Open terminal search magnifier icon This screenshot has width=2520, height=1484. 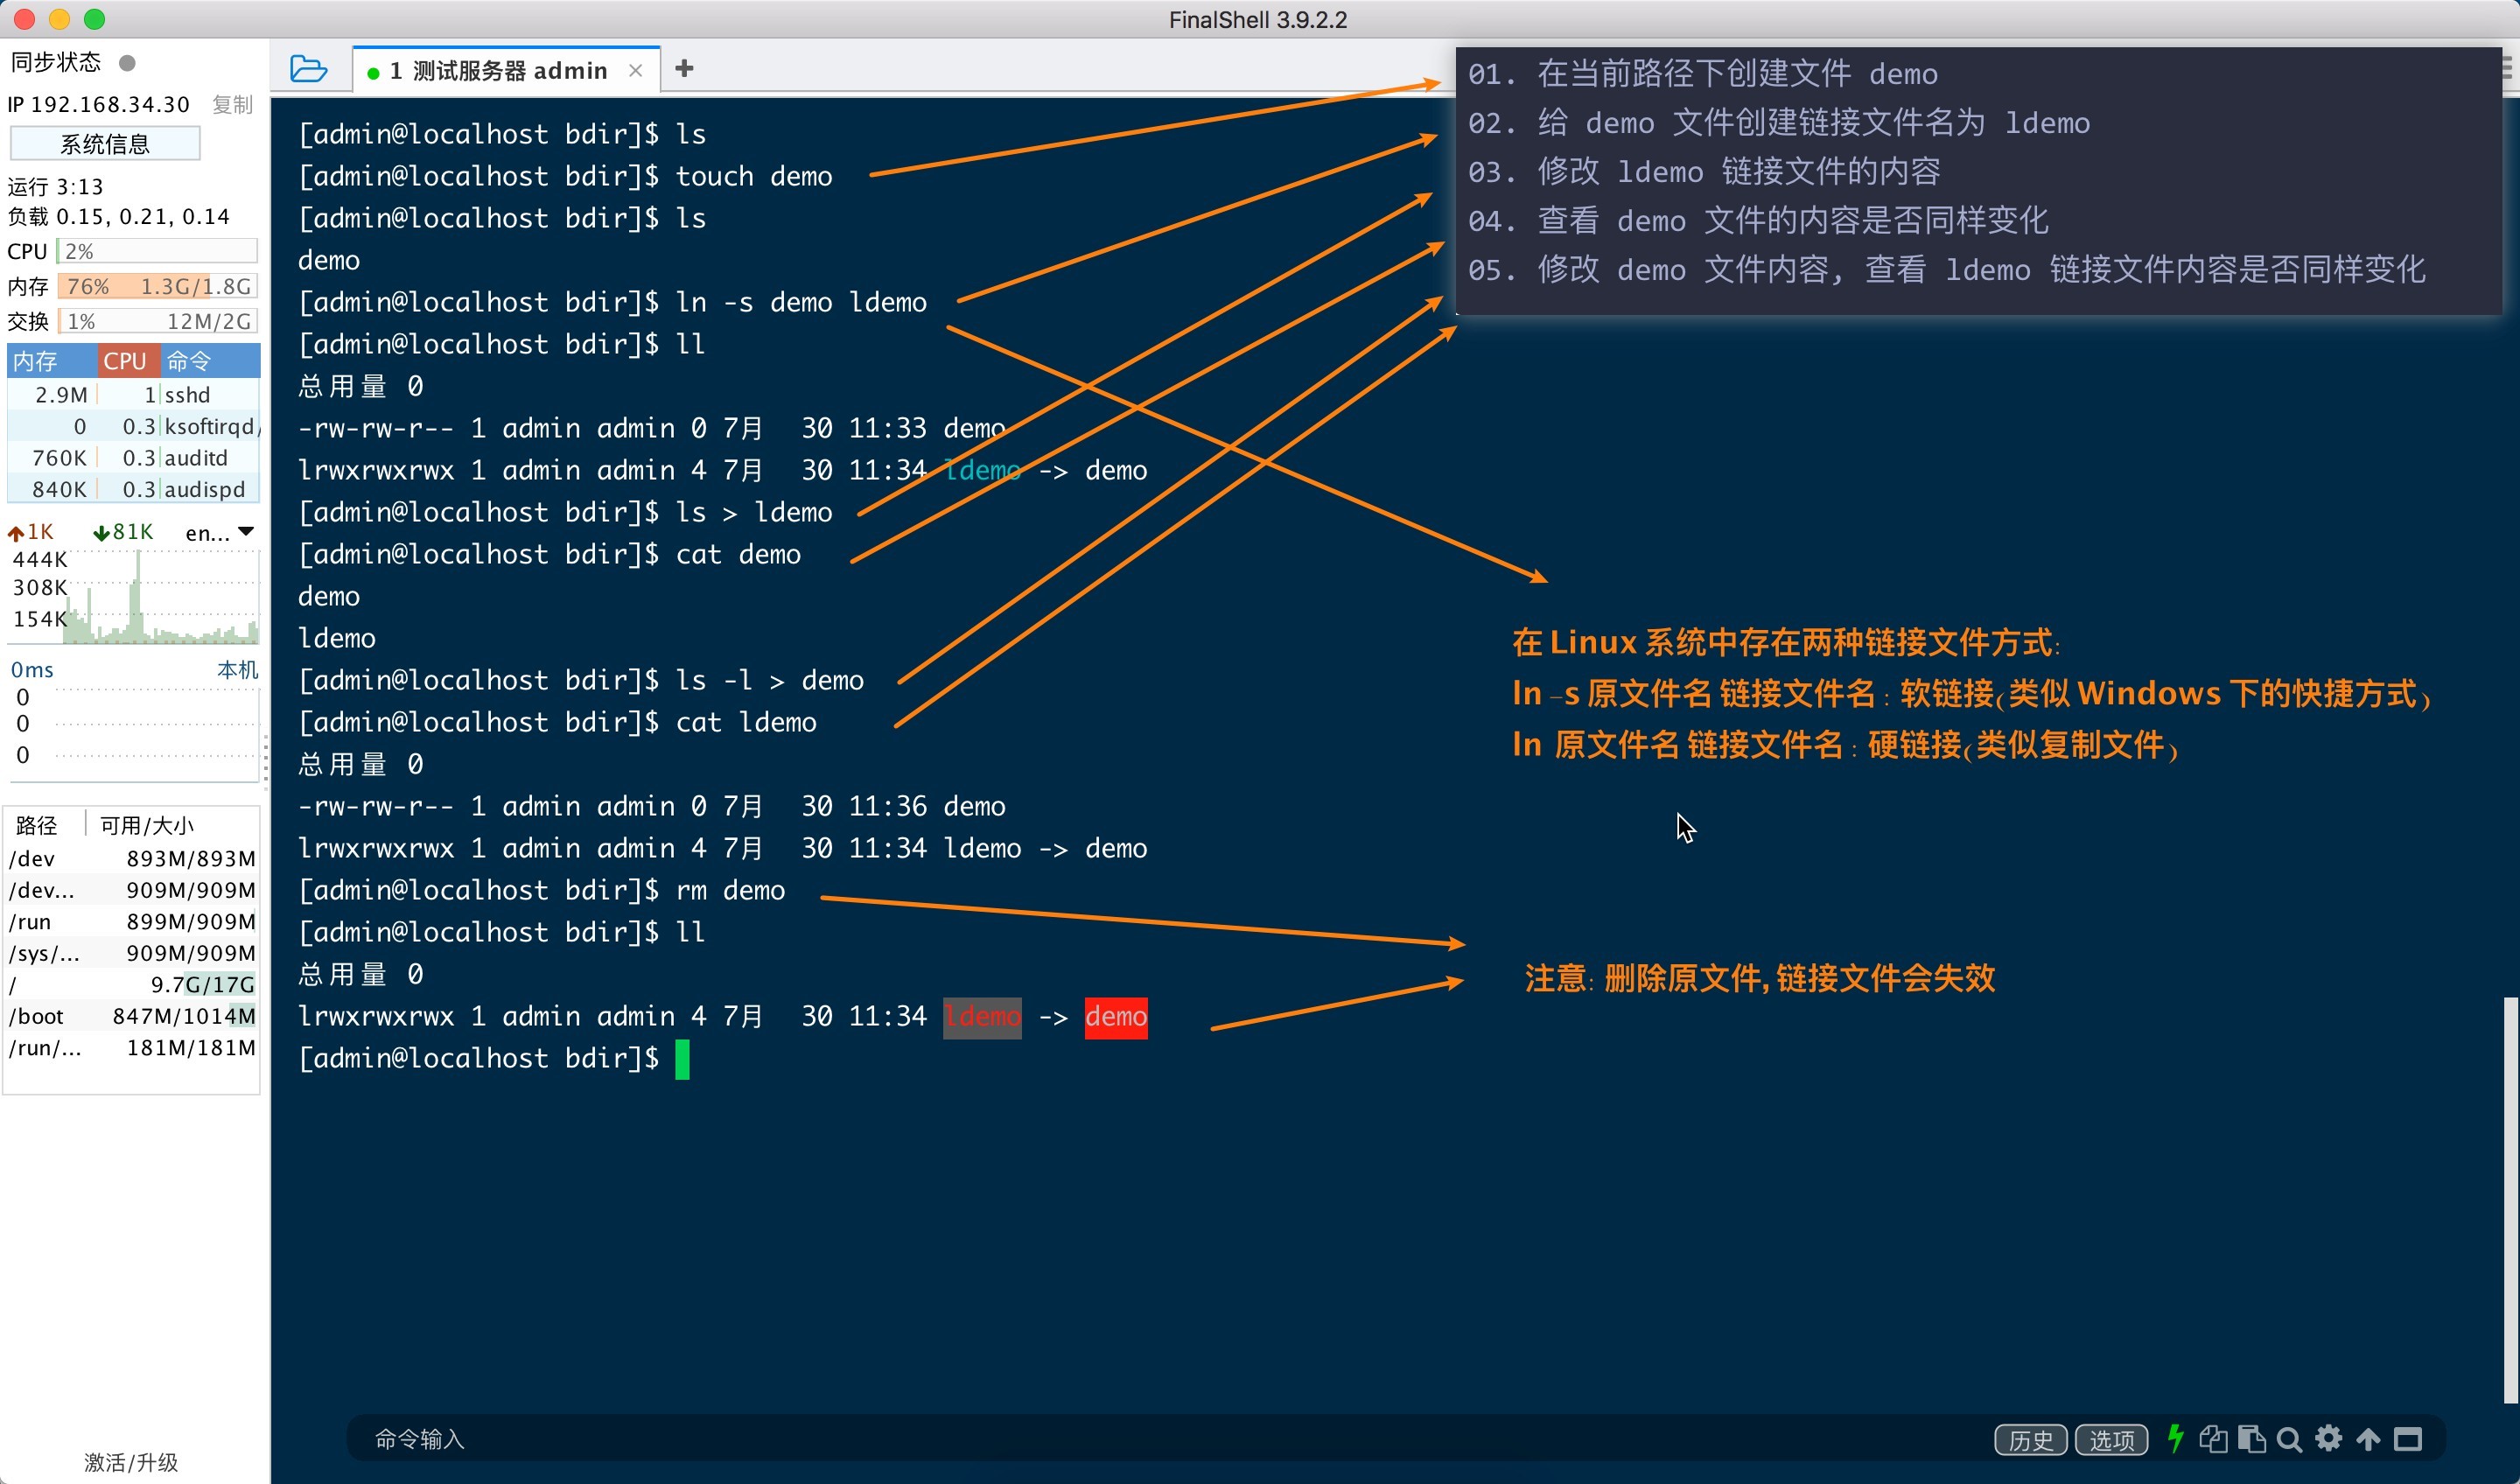2289,1439
